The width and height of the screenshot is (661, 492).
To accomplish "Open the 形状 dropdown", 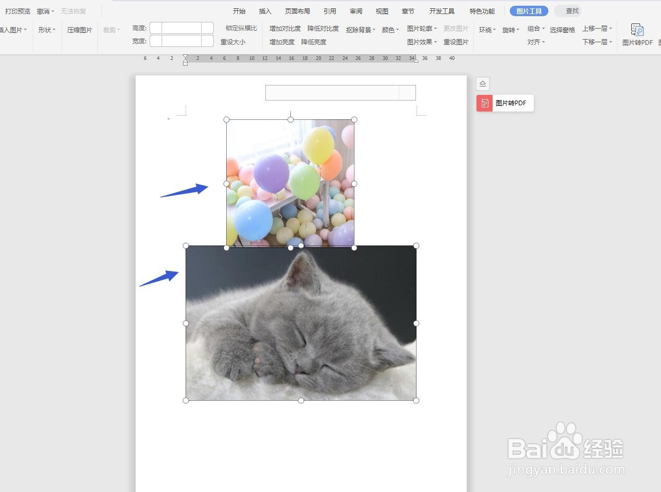I will (47, 30).
